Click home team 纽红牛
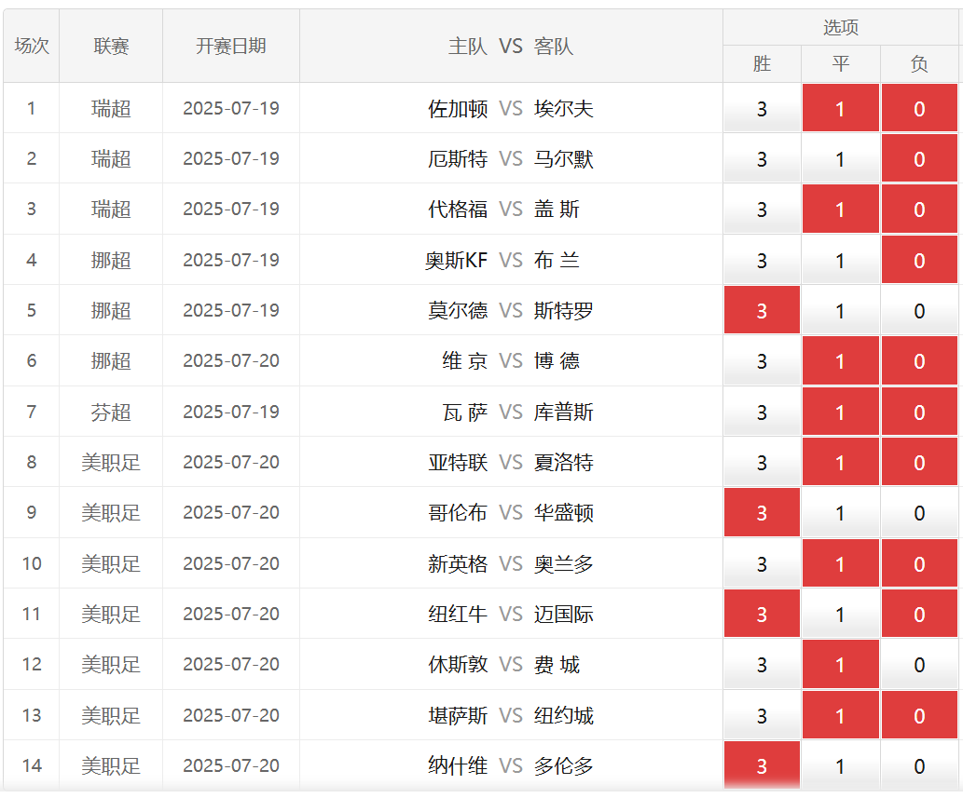The image size is (963, 798). [x=458, y=614]
